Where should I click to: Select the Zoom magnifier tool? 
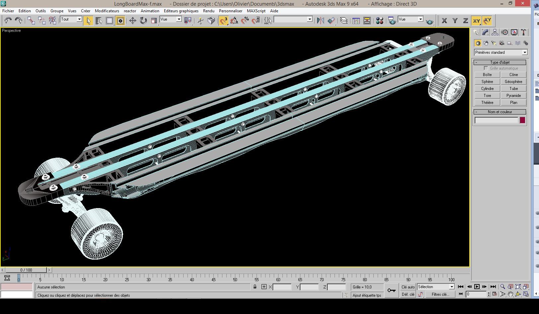point(502,286)
